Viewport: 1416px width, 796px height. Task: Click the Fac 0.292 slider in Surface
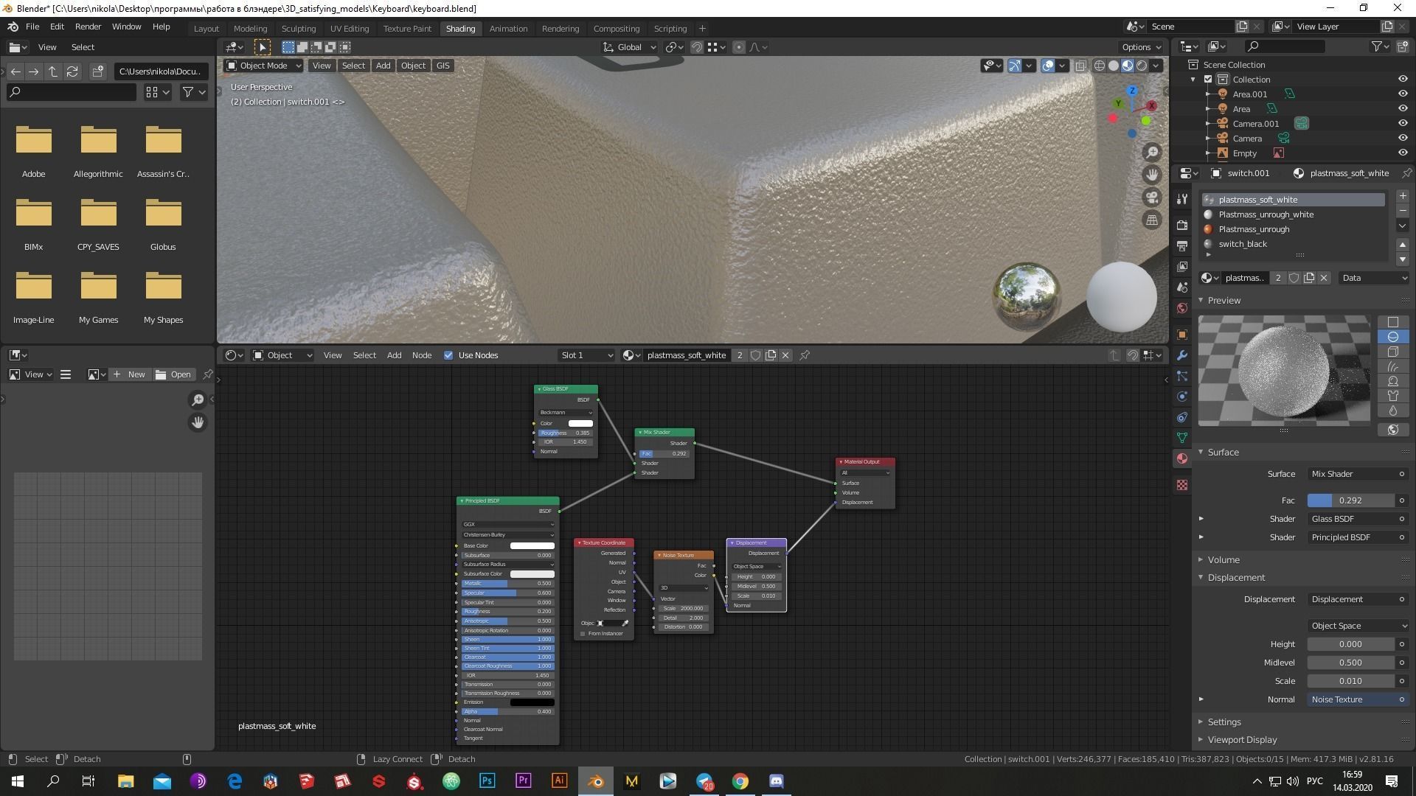1350,500
